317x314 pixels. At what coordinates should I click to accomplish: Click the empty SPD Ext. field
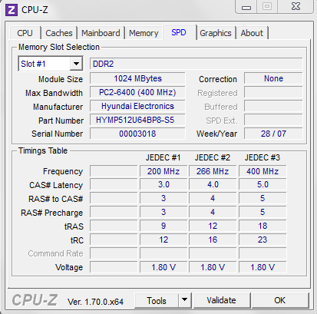273,120
